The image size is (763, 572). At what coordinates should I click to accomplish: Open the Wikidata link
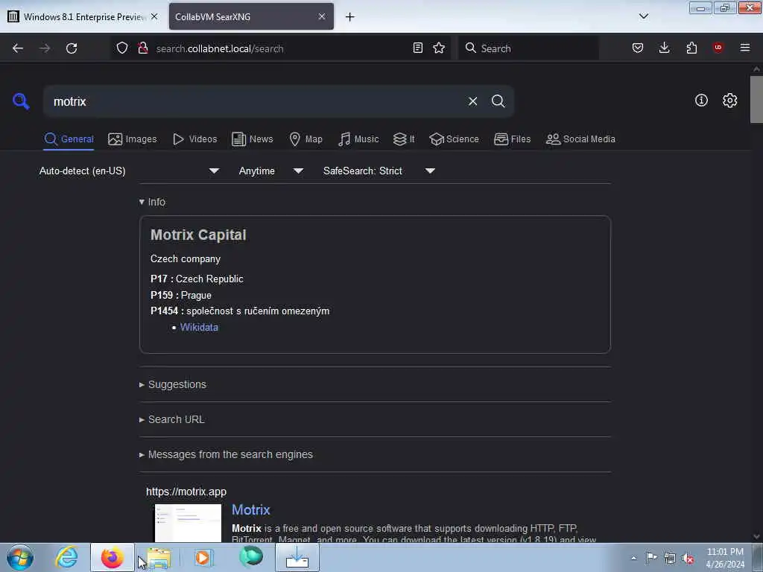[x=199, y=328]
